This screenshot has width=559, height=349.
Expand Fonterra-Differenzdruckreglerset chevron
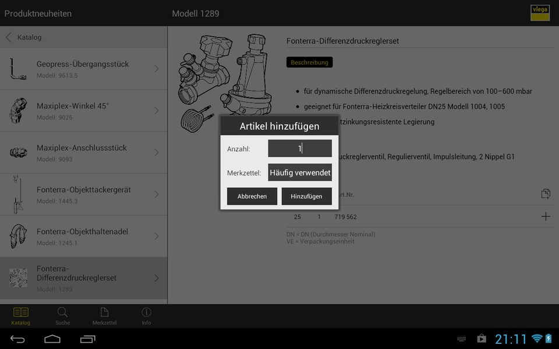tap(157, 278)
